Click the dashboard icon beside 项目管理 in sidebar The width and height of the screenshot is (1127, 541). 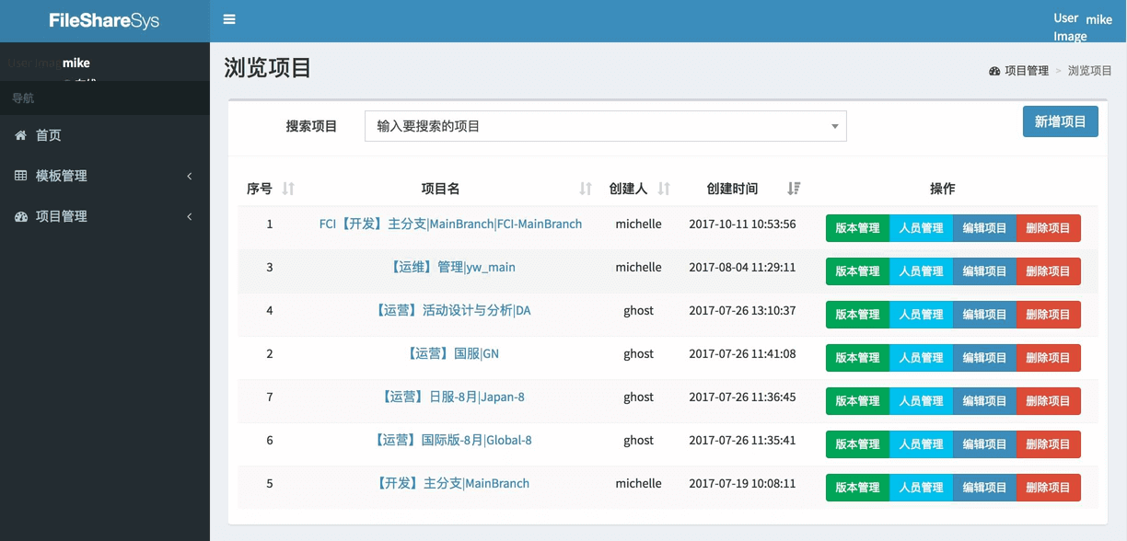point(21,216)
